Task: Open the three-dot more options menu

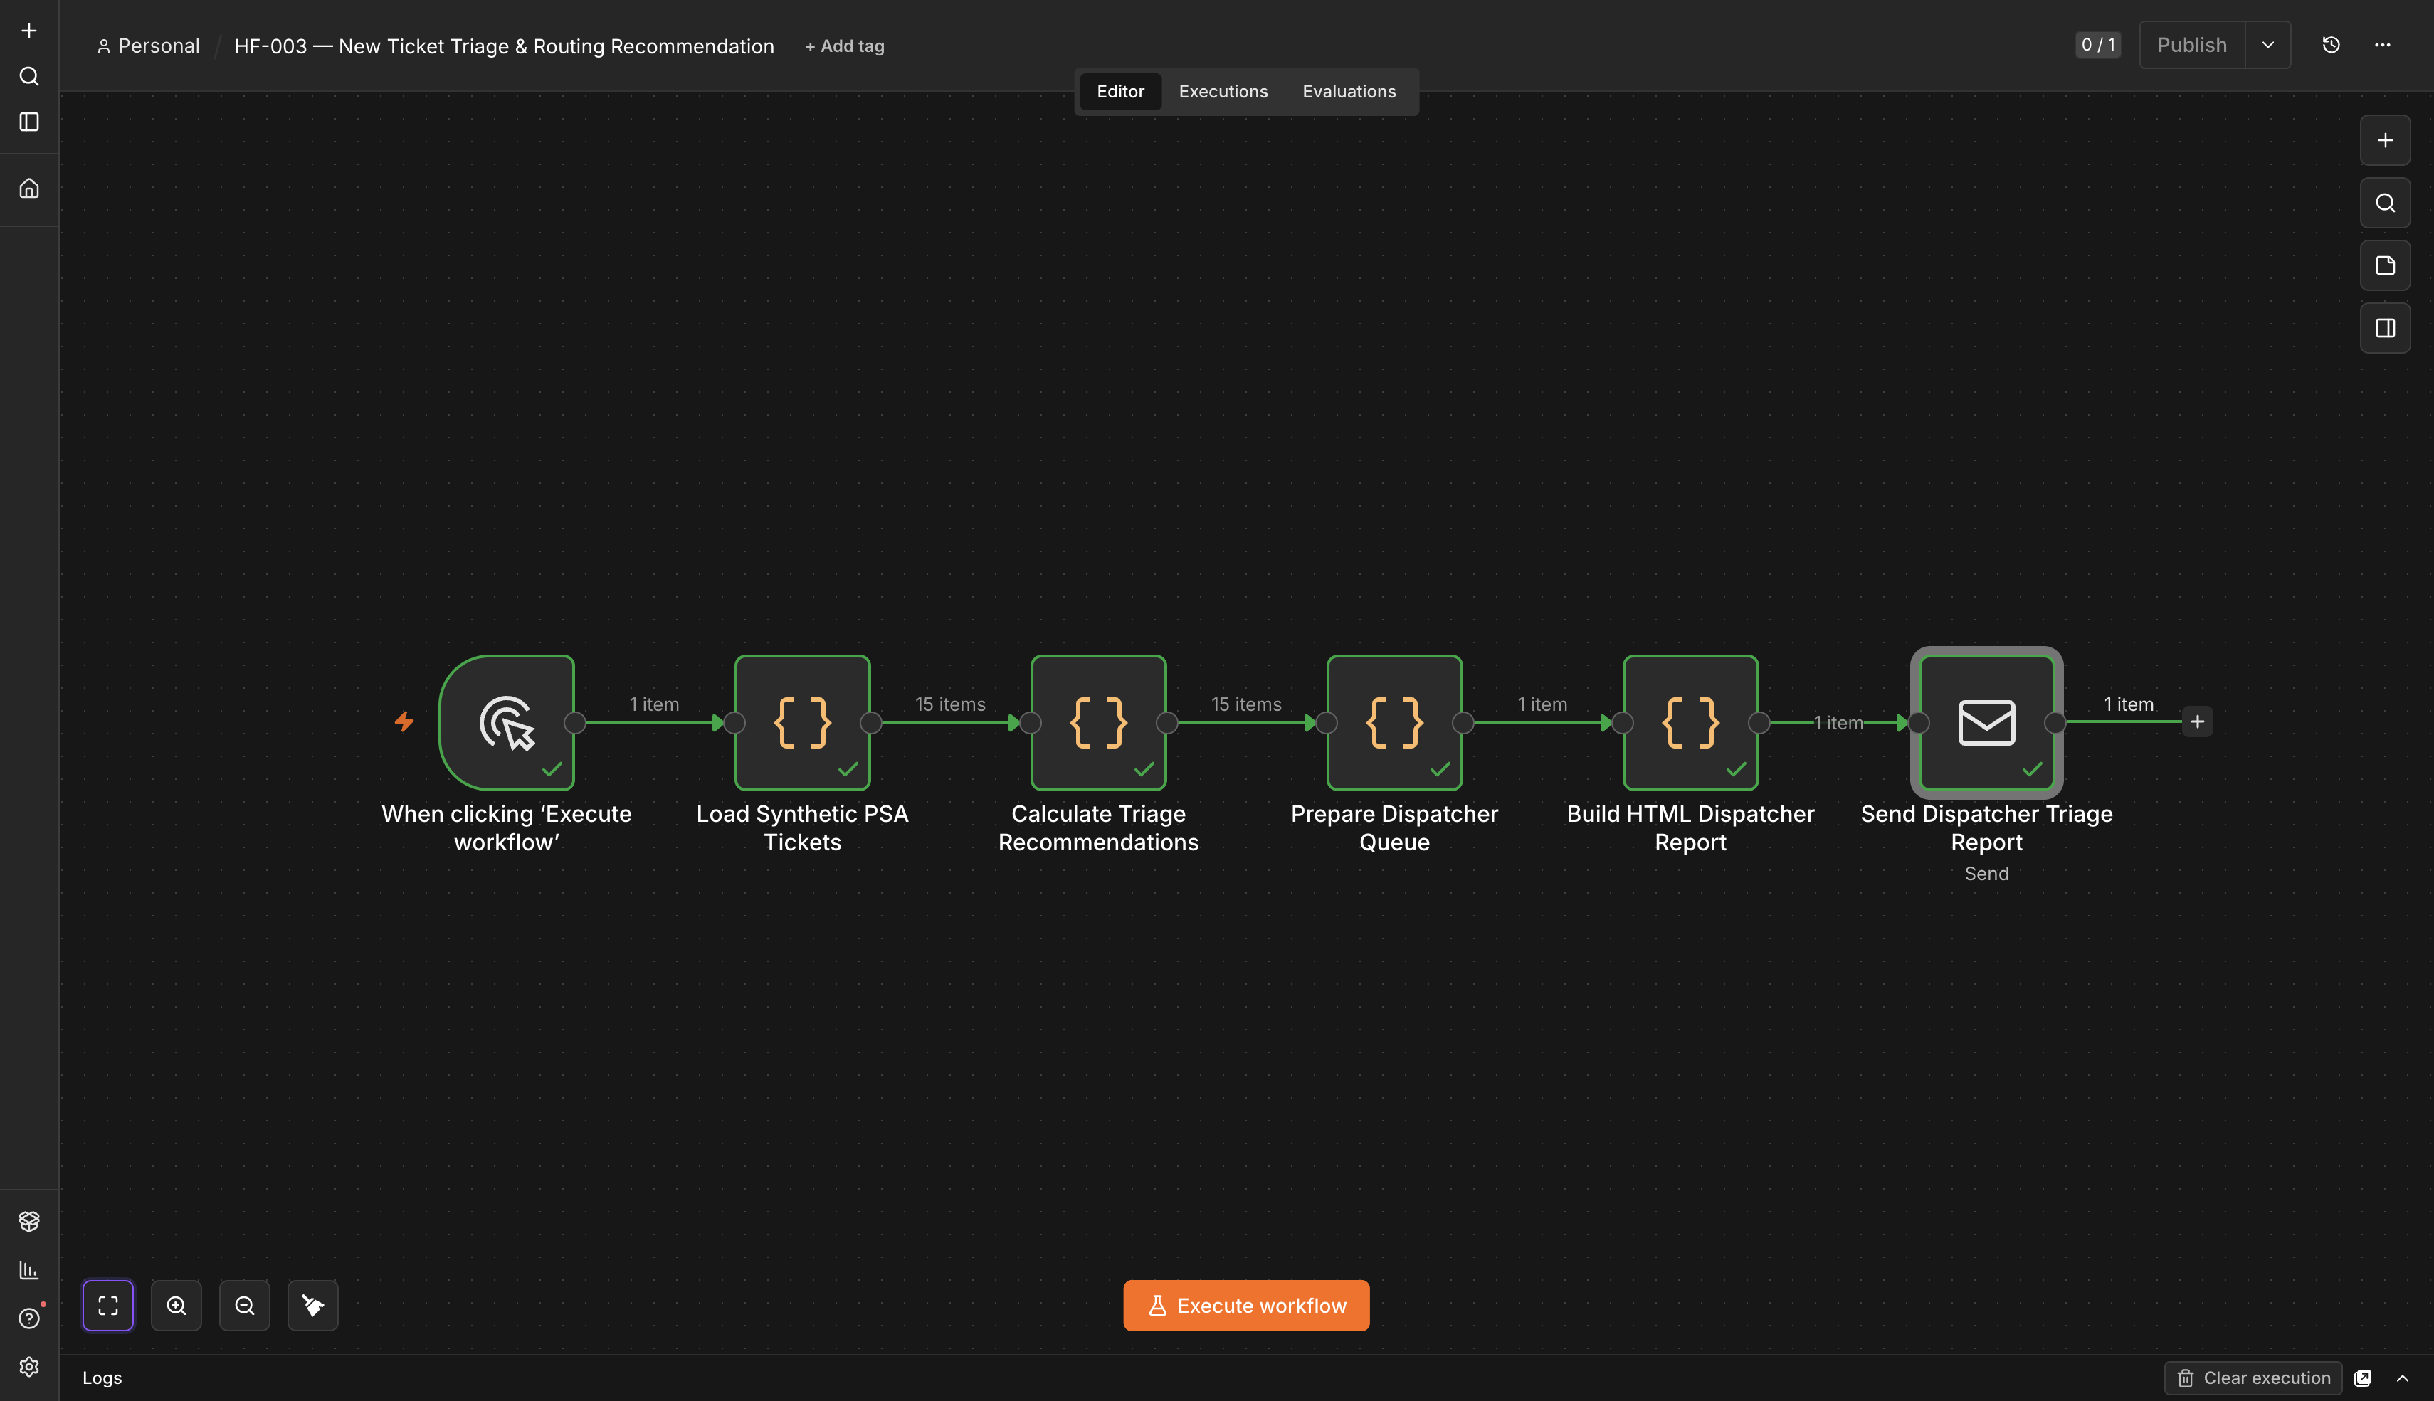Action: click(2383, 46)
